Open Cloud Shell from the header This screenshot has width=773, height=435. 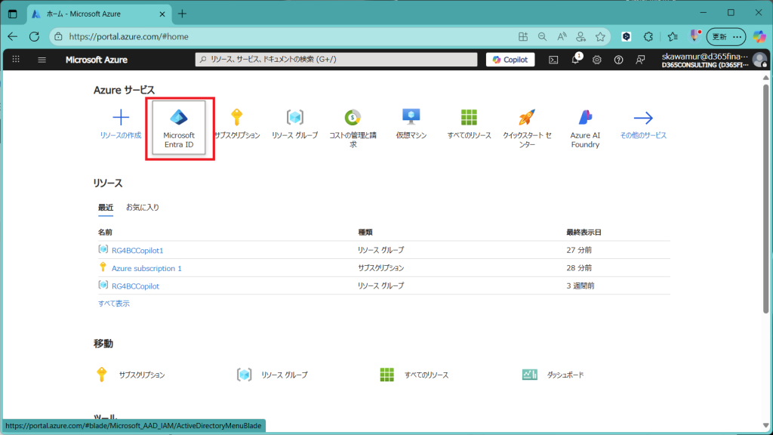point(553,60)
